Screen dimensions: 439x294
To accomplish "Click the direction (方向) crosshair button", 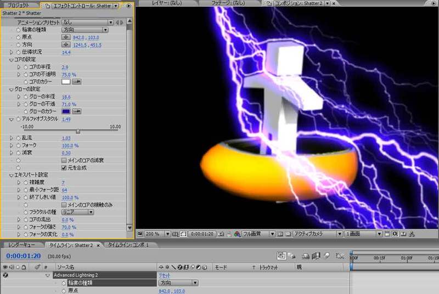I will [x=66, y=44].
